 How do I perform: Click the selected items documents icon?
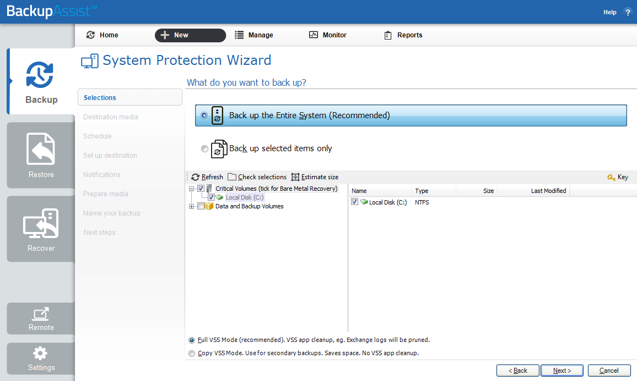[219, 149]
